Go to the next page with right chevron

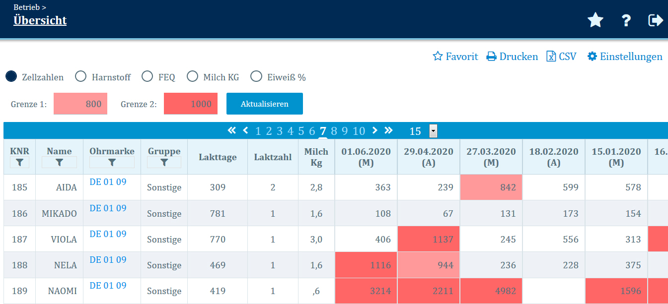point(375,130)
